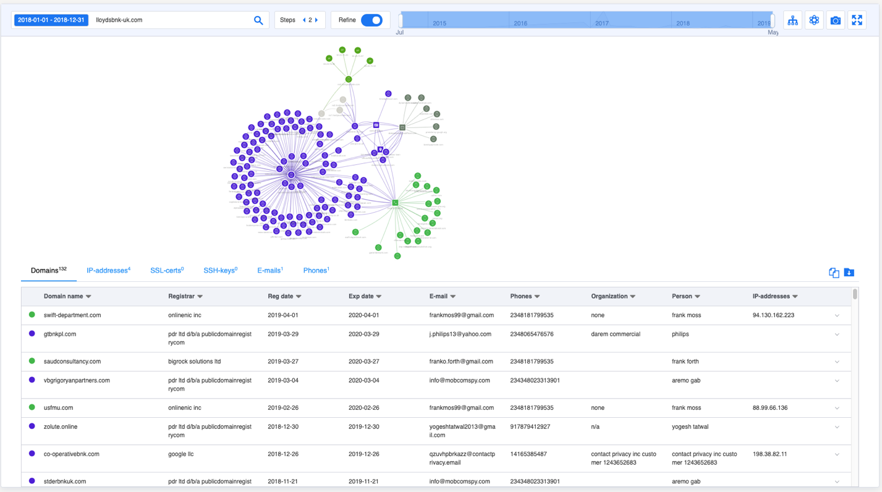
Task: Select domain vbgrigoryanpartners.com in the table
Action: click(x=77, y=381)
